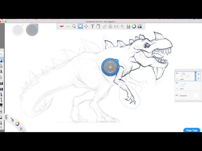Toggle Layer2 transparency lock icon
Screen dimensions: 202x151
tap(199, 78)
